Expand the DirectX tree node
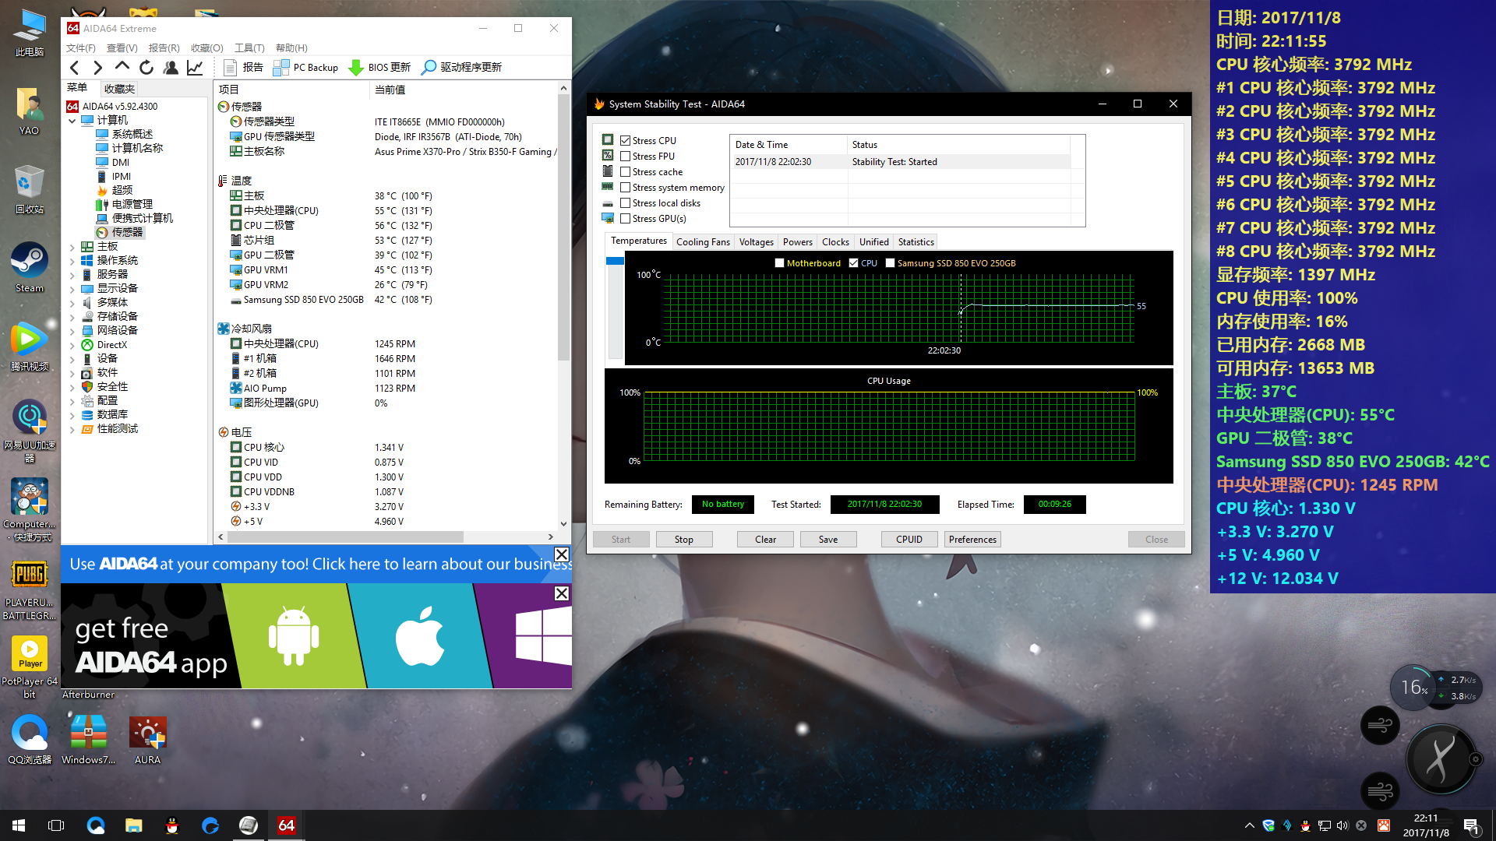 pyautogui.click(x=72, y=345)
